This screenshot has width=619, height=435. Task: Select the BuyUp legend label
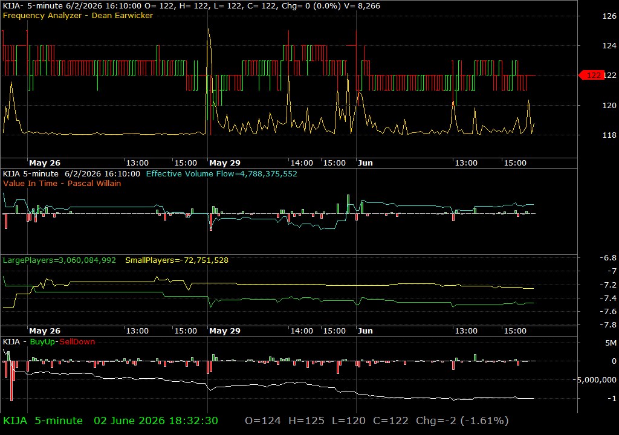point(42,341)
